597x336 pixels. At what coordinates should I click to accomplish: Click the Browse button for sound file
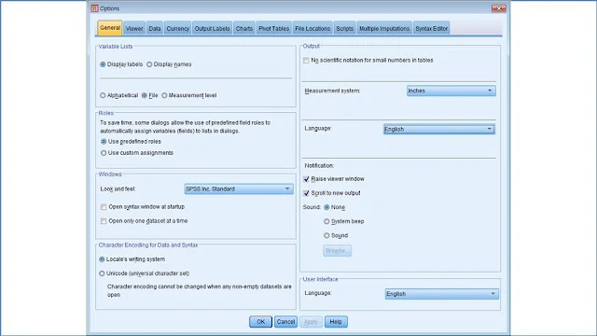click(337, 251)
